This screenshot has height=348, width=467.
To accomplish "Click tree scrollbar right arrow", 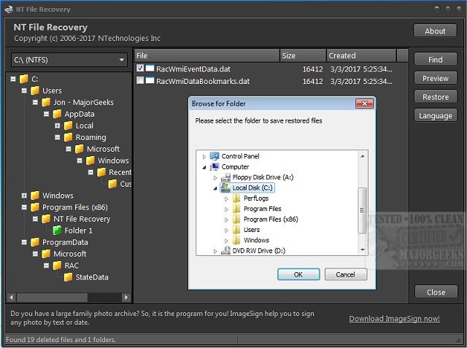I will coord(126,297).
